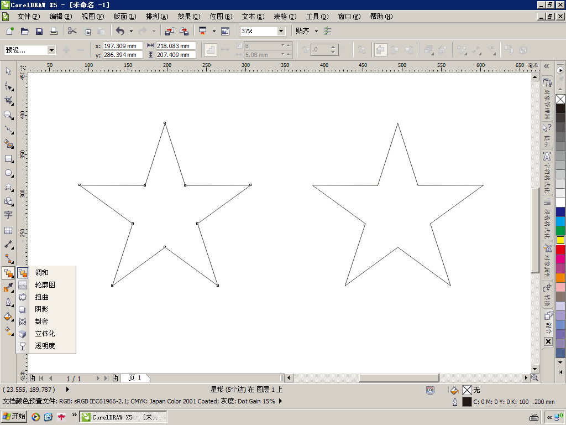566x425 pixels.
Task: Open application launcher dropdown arrow
Action: coord(214,31)
